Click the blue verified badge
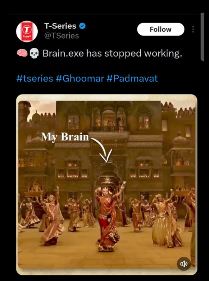The image size is (209, 281). [82, 26]
